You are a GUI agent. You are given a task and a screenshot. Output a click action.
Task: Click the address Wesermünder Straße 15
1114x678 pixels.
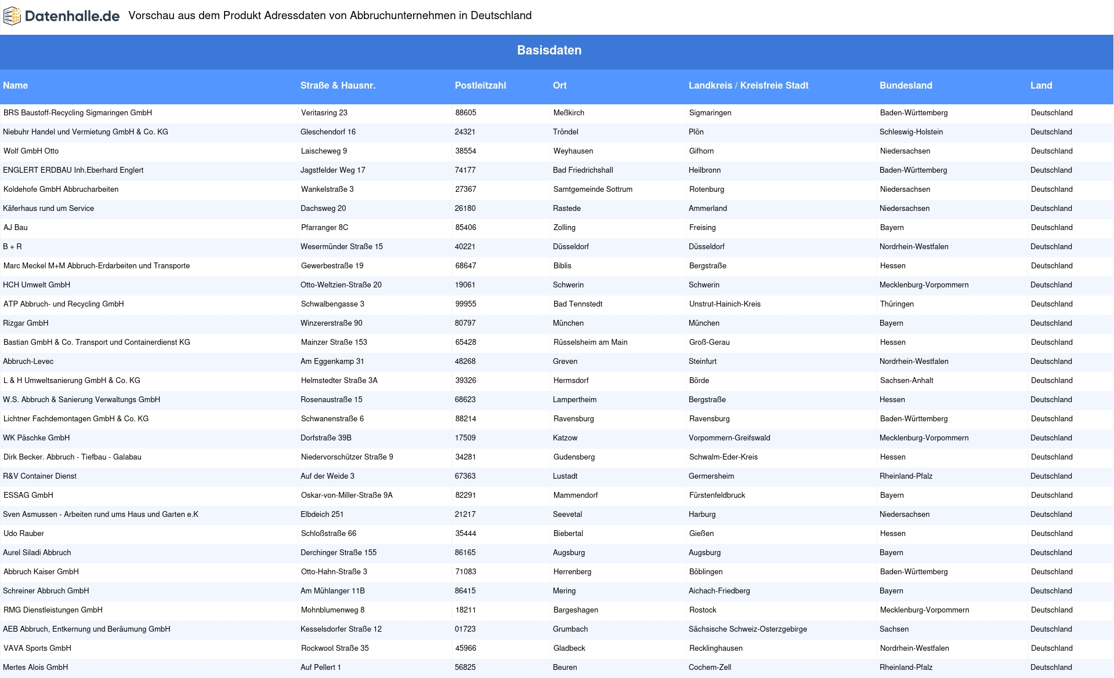coord(342,247)
